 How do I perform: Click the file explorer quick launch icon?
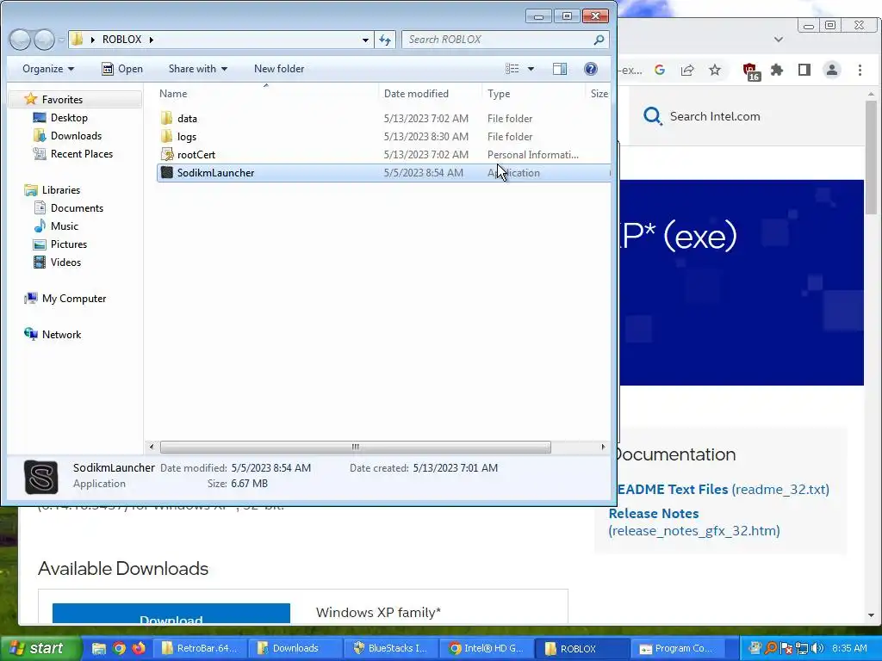99,648
